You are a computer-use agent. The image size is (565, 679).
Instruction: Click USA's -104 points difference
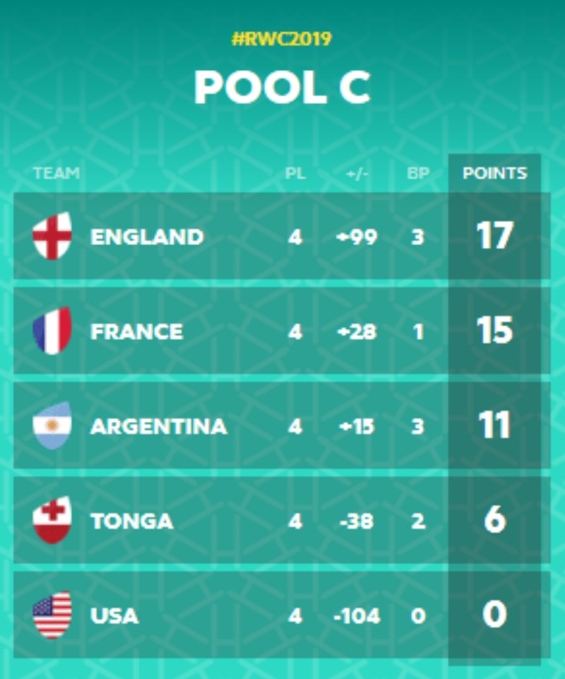pyautogui.click(x=356, y=616)
